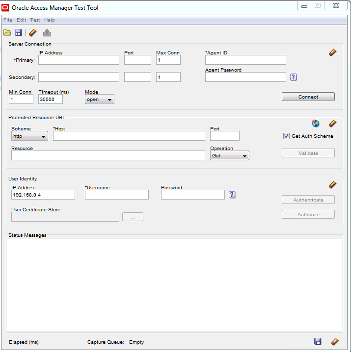Viewport: 351px width, 352px height.
Task: Click the User Identity IP Address field
Action: pyautogui.click(x=43, y=195)
